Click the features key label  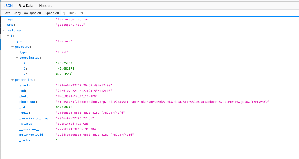tap(13, 30)
